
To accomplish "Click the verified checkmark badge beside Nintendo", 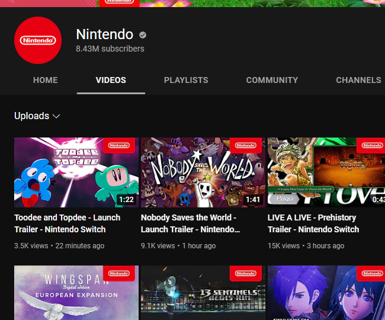I will click(x=143, y=35).
